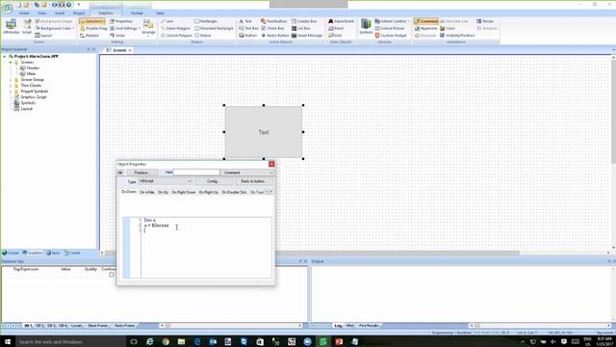Click the taskbar search box
This screenshot has width=616, height=347.
coord(70,341)
